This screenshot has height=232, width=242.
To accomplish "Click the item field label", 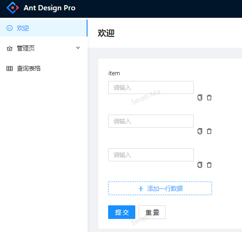I will coord(114,73).
